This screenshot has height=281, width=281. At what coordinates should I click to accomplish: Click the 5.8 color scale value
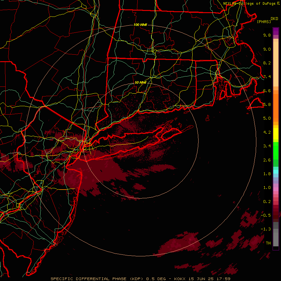pyautogui.click(x=267, y=105)
